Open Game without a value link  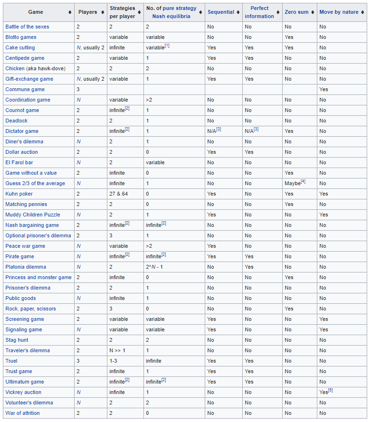pos(31,173)
